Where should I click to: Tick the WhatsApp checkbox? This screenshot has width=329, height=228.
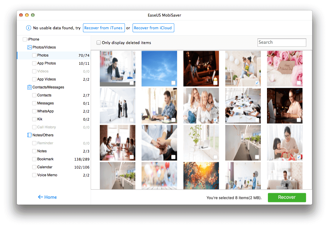point(34,111)
